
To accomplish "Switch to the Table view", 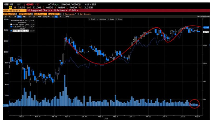I will tap(67, 17).
